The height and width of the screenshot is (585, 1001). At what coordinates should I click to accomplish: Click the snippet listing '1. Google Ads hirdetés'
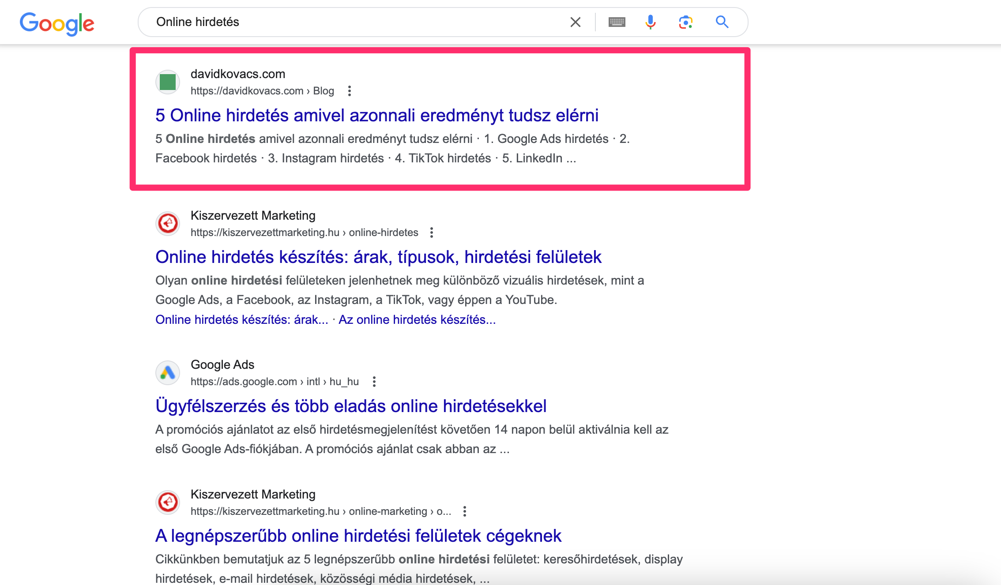tap(392, 148)
